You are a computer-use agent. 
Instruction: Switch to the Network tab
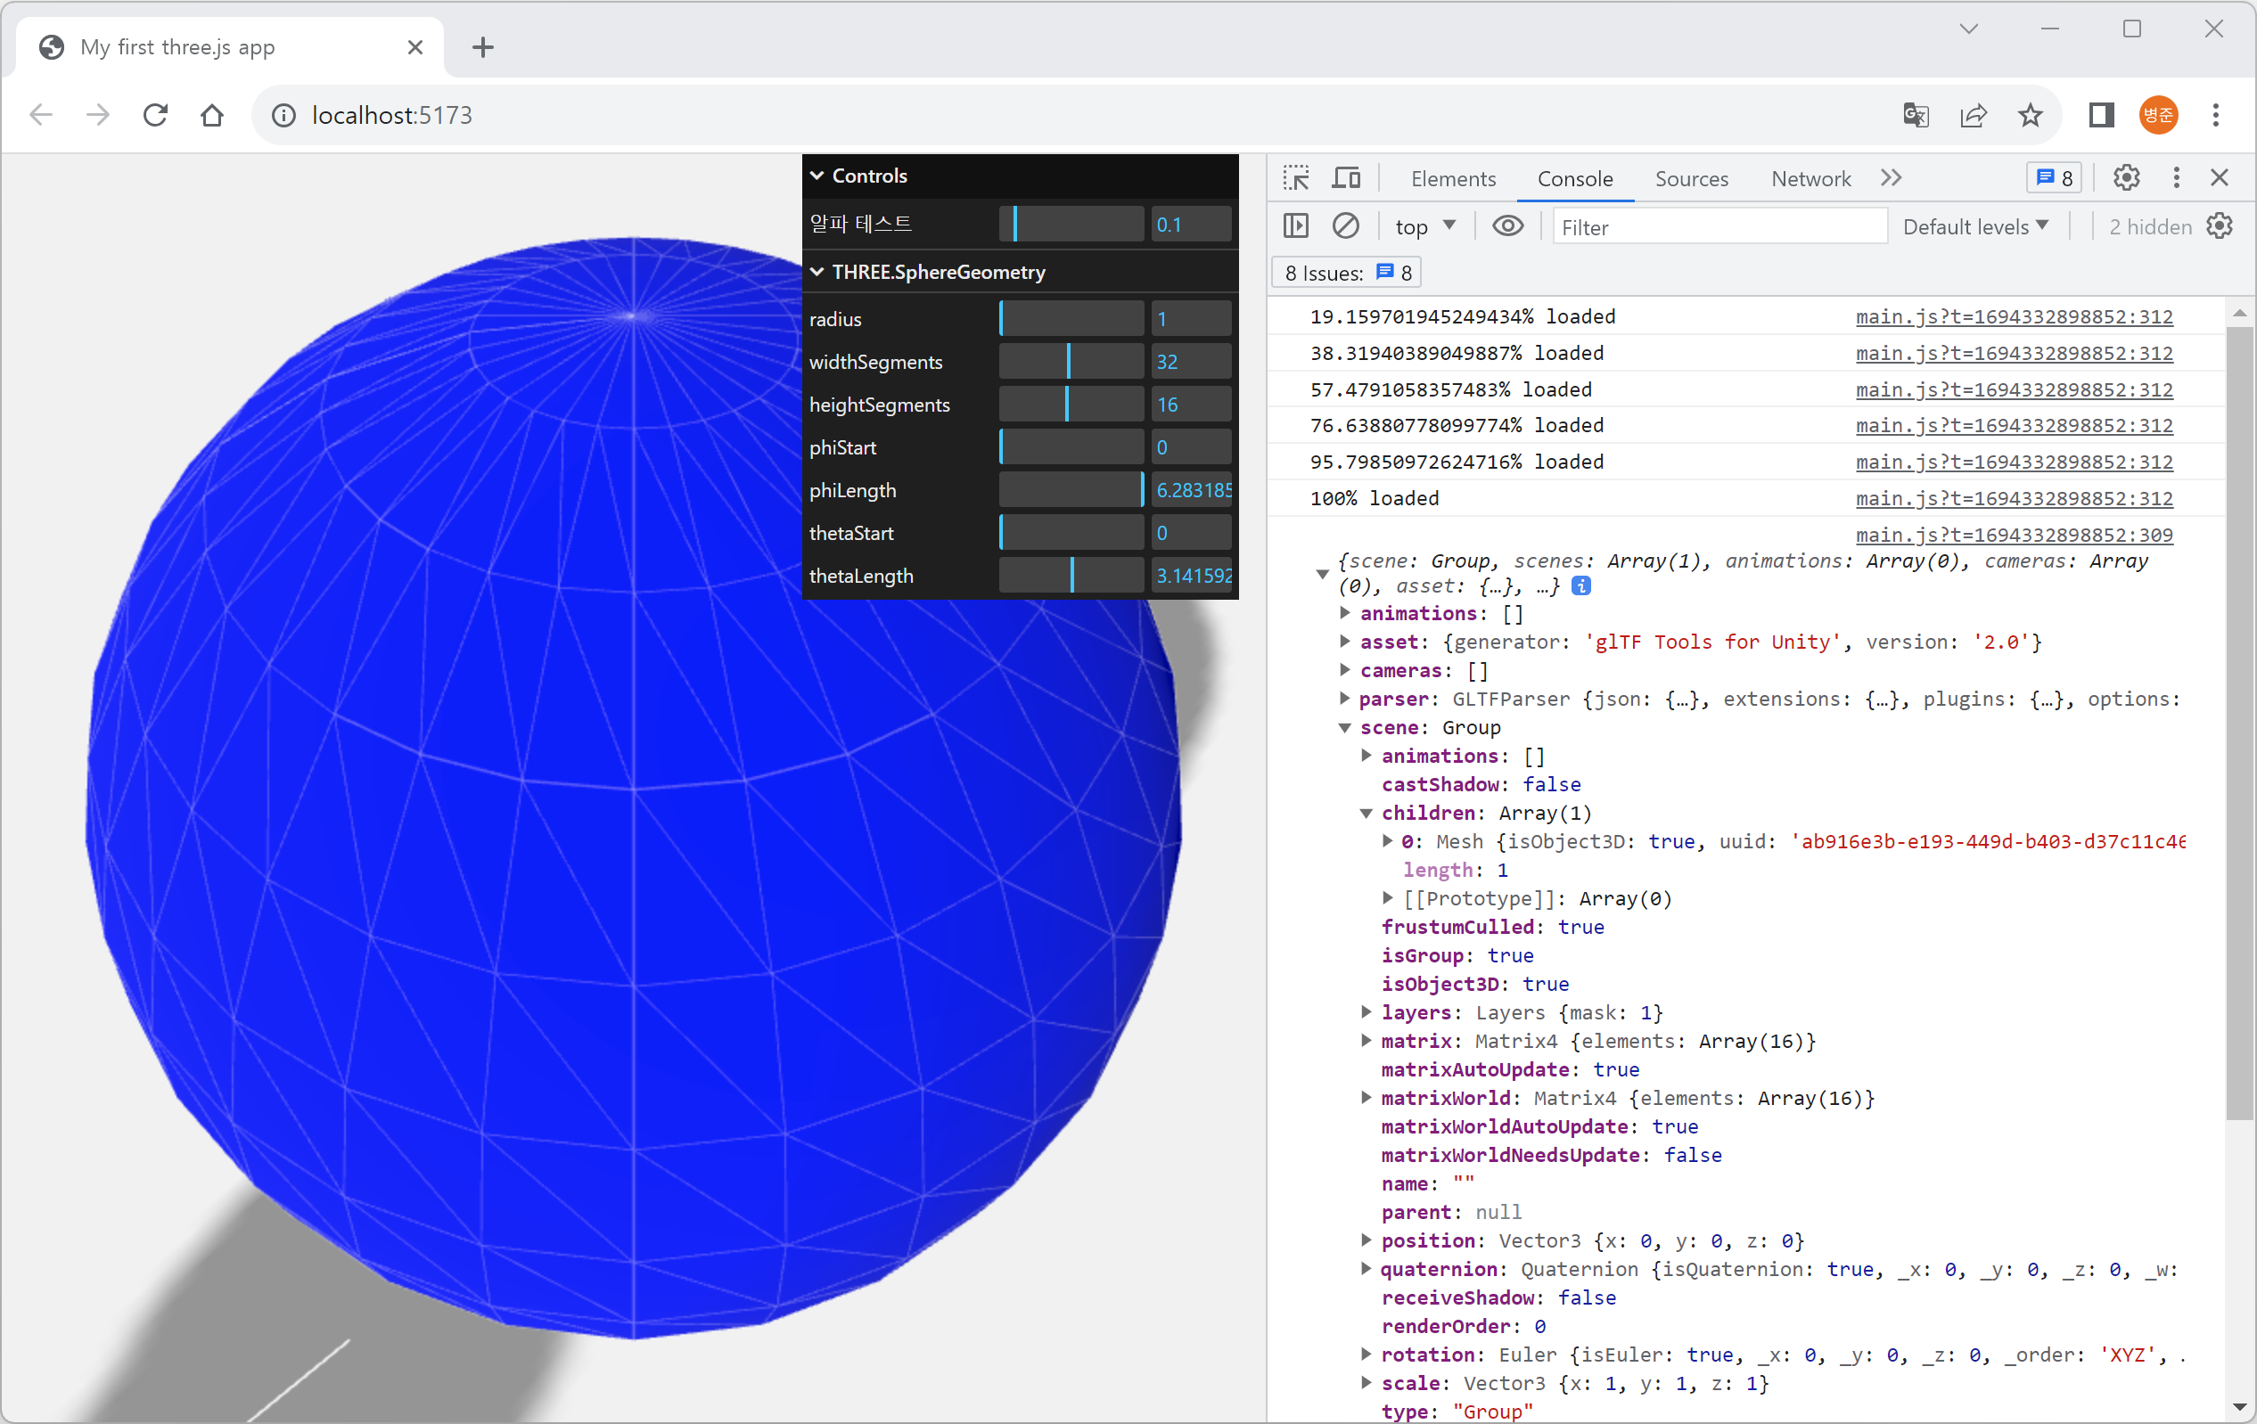tap(1810, 179)
